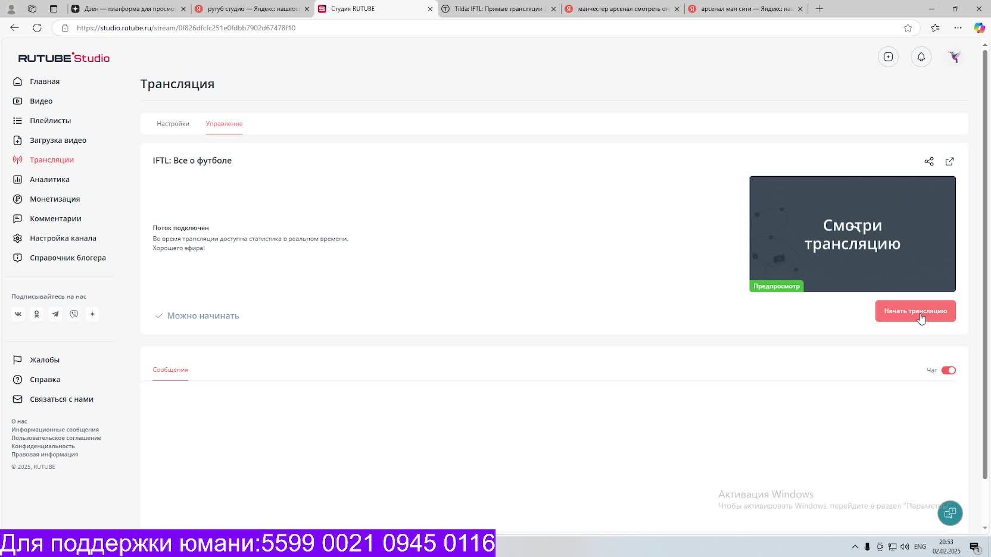
Task: Open browser settings and more menu
Action: click(x=958, y=28)
